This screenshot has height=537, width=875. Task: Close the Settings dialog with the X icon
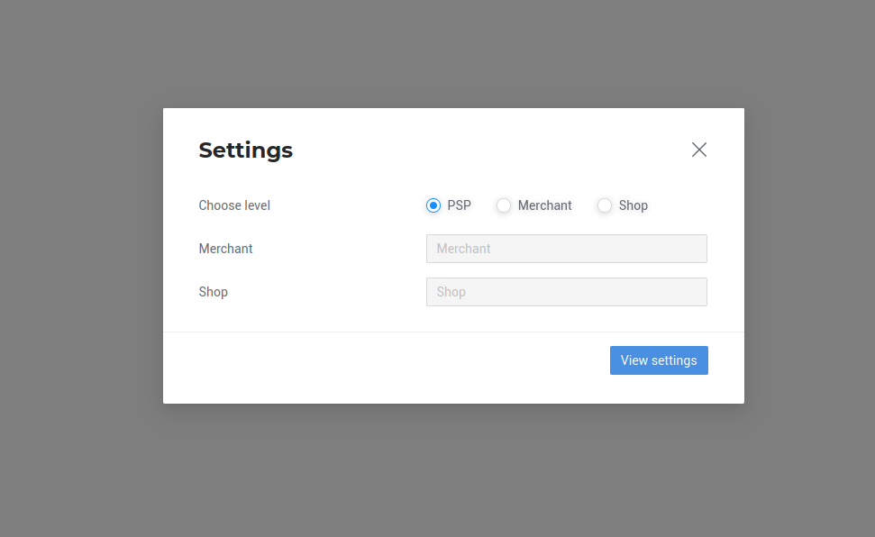(699, 150)
